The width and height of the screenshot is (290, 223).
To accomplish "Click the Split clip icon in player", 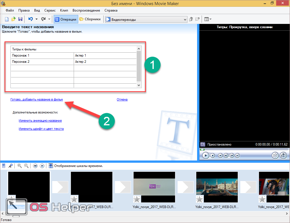I will click(275, 155).
